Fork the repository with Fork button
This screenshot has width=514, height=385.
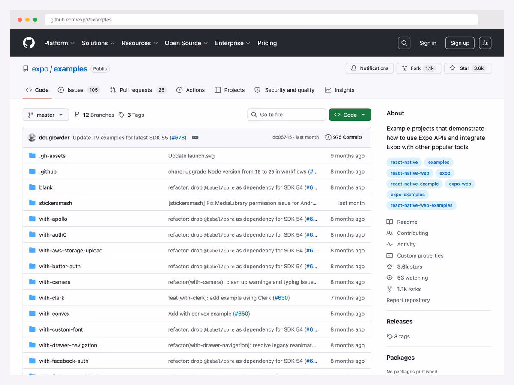click(x=418, y=68)
